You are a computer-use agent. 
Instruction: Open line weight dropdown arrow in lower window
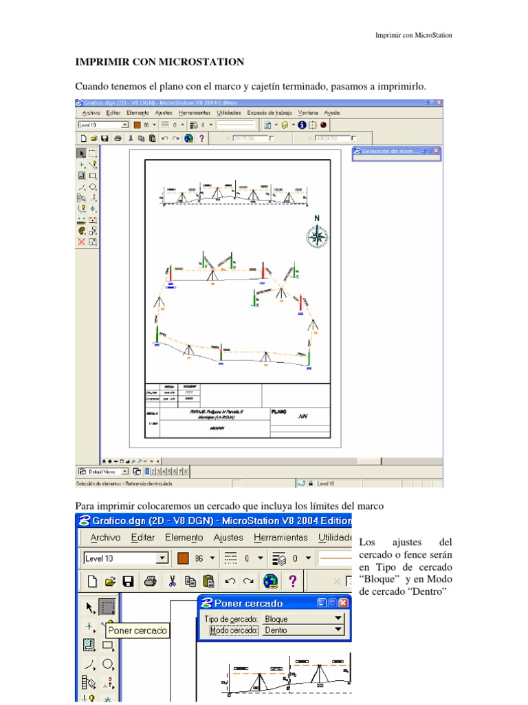[x=308, y=558]
